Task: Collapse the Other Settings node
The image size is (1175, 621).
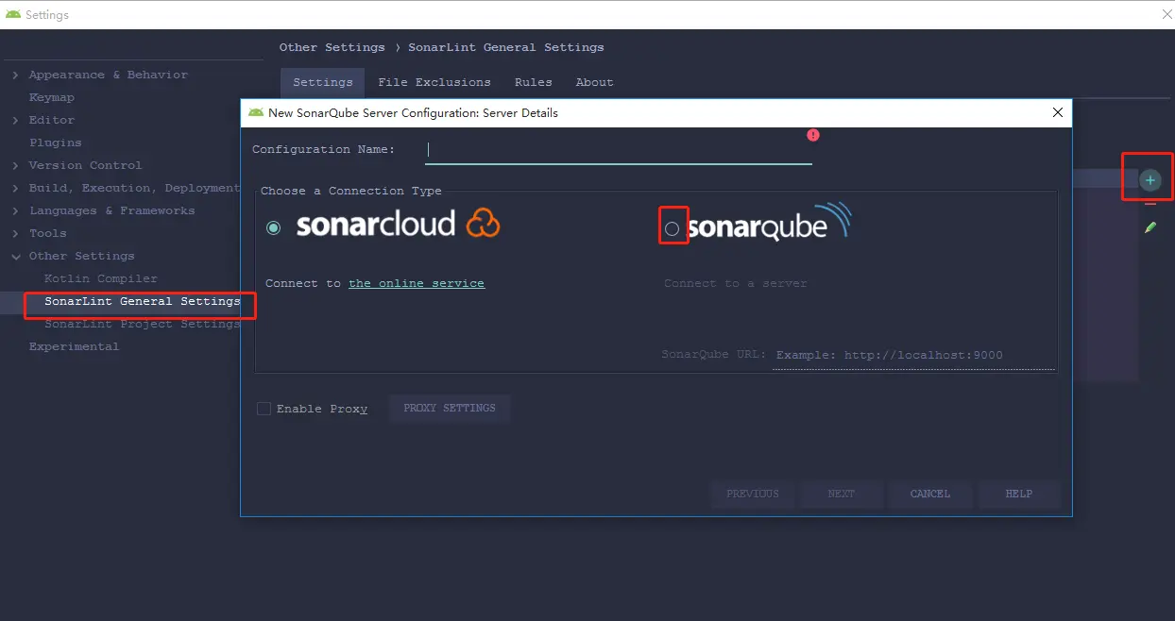Action: pyautogui.click(x=15, y=256)
